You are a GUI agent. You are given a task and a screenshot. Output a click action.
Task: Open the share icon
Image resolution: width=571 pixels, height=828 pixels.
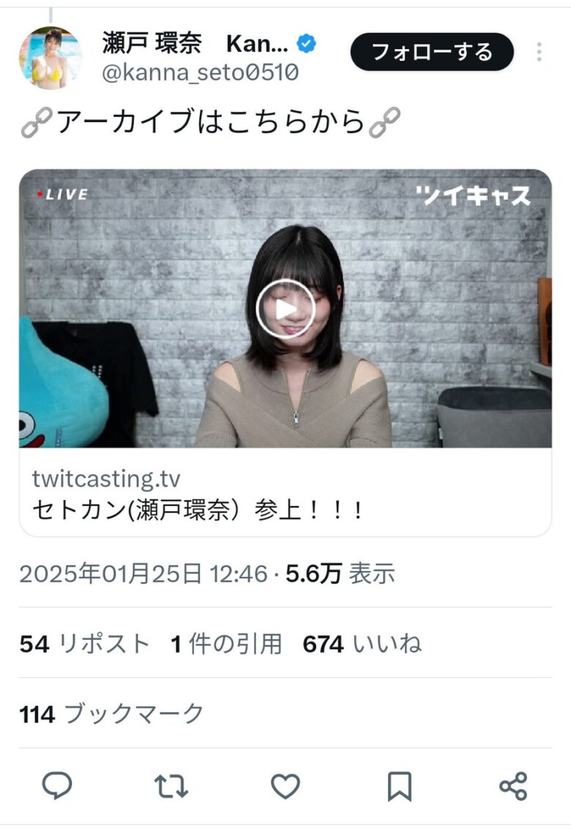point(513,786)
